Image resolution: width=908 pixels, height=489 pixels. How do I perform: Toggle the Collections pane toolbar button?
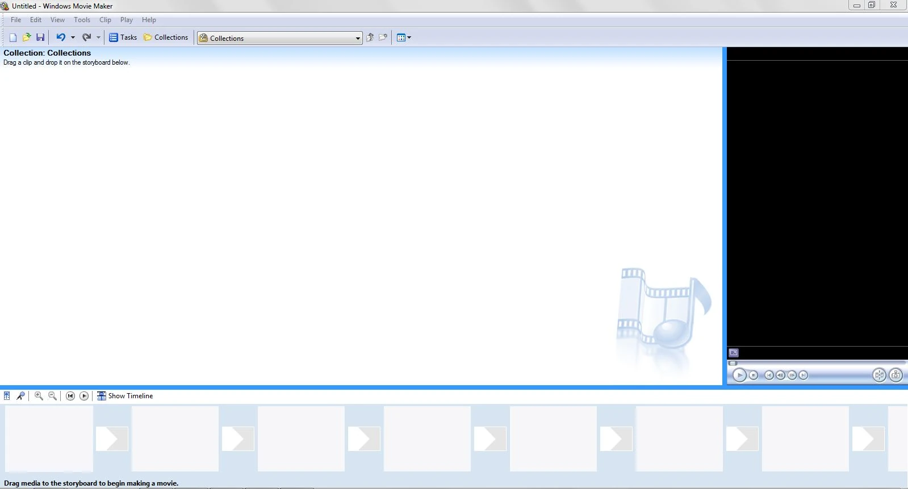click(166, 37)
